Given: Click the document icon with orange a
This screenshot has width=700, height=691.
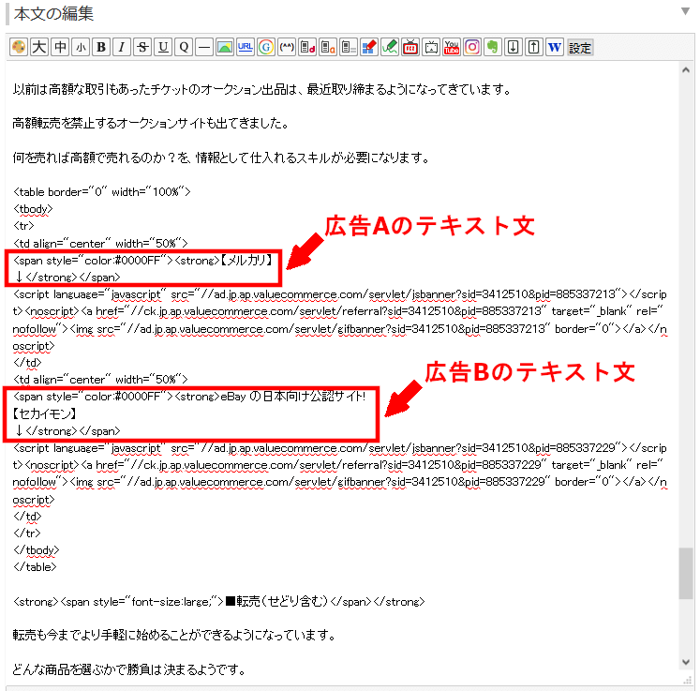Looking at the screenshot, I should coord(328,47).
